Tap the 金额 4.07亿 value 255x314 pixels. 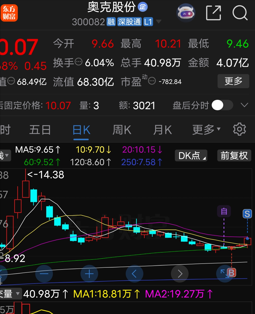[x=233, y=63]
